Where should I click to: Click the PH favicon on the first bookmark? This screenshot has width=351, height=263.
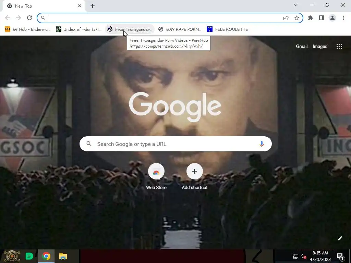click(x=8, y=29)
